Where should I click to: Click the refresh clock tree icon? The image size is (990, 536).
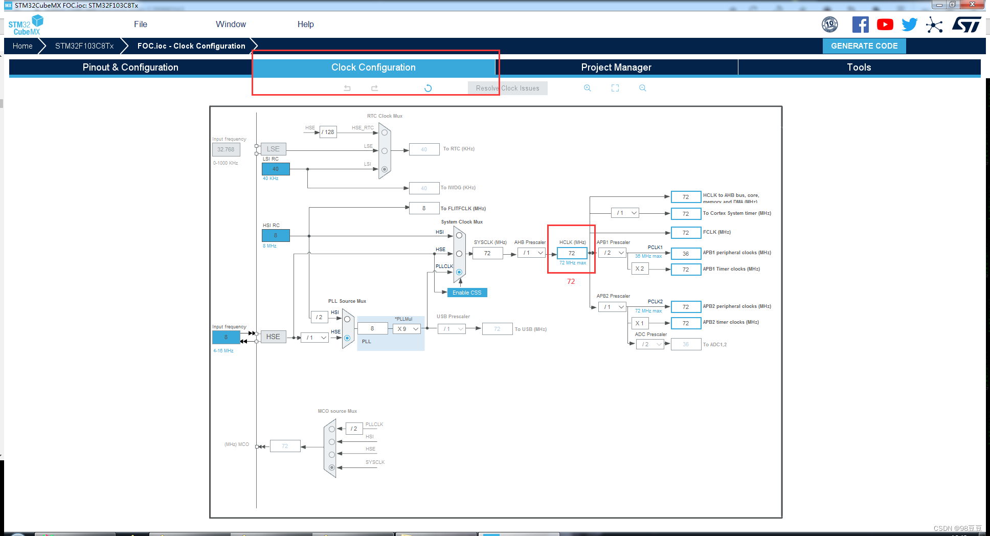tap(428, 88)
